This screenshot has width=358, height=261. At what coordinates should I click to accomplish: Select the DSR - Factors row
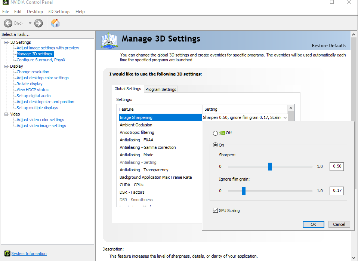[x=160, y=192]
